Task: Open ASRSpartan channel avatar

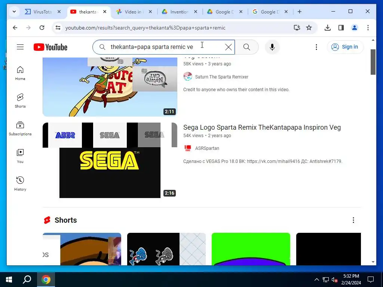Action: pos(188,148)
